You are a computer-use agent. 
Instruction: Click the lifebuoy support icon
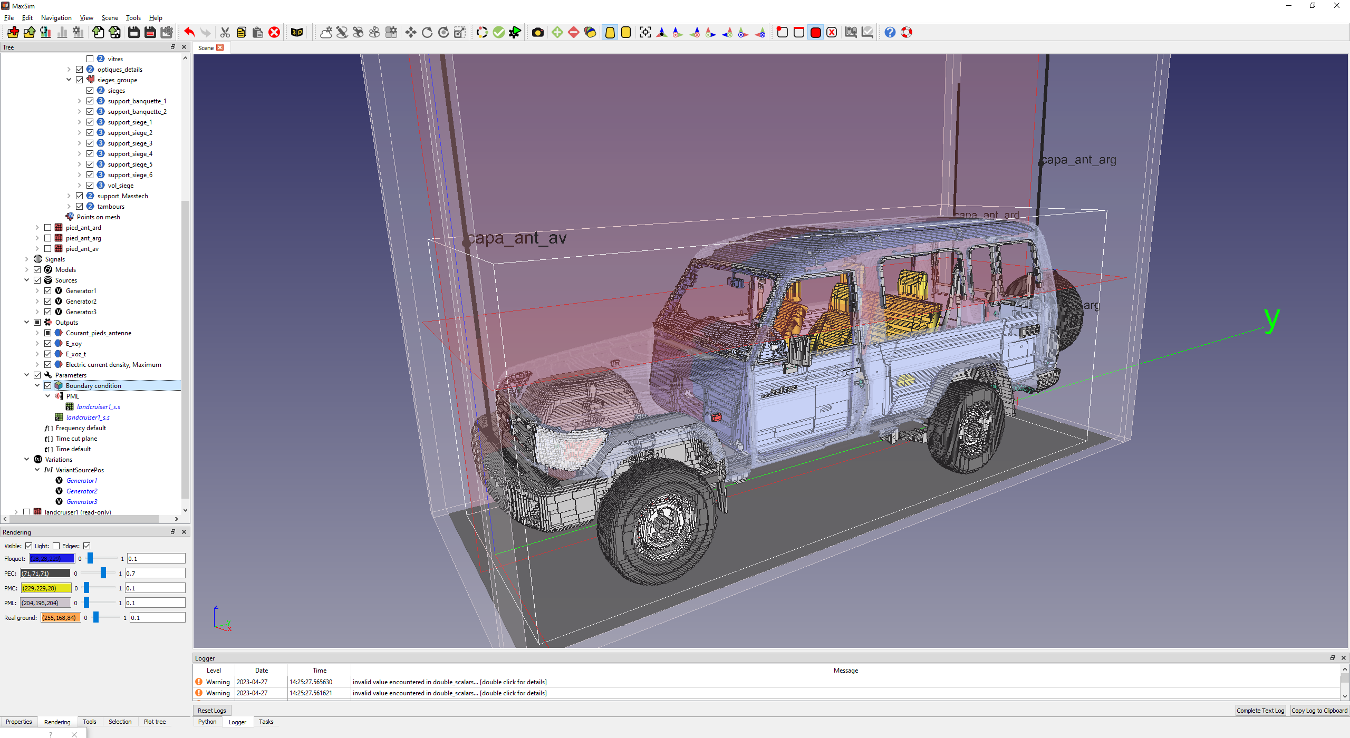tap(907, 33)
